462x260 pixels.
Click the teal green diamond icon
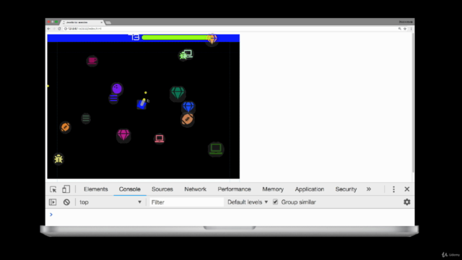click(x=178, y=93)
